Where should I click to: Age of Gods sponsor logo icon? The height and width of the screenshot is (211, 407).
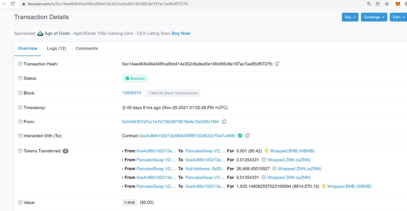40,33
